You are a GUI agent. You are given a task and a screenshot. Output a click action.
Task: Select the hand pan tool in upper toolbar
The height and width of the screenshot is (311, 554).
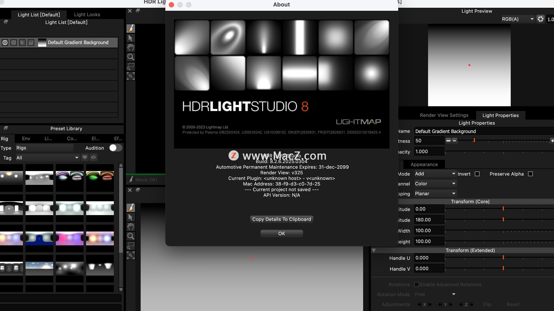pos(131,48)
